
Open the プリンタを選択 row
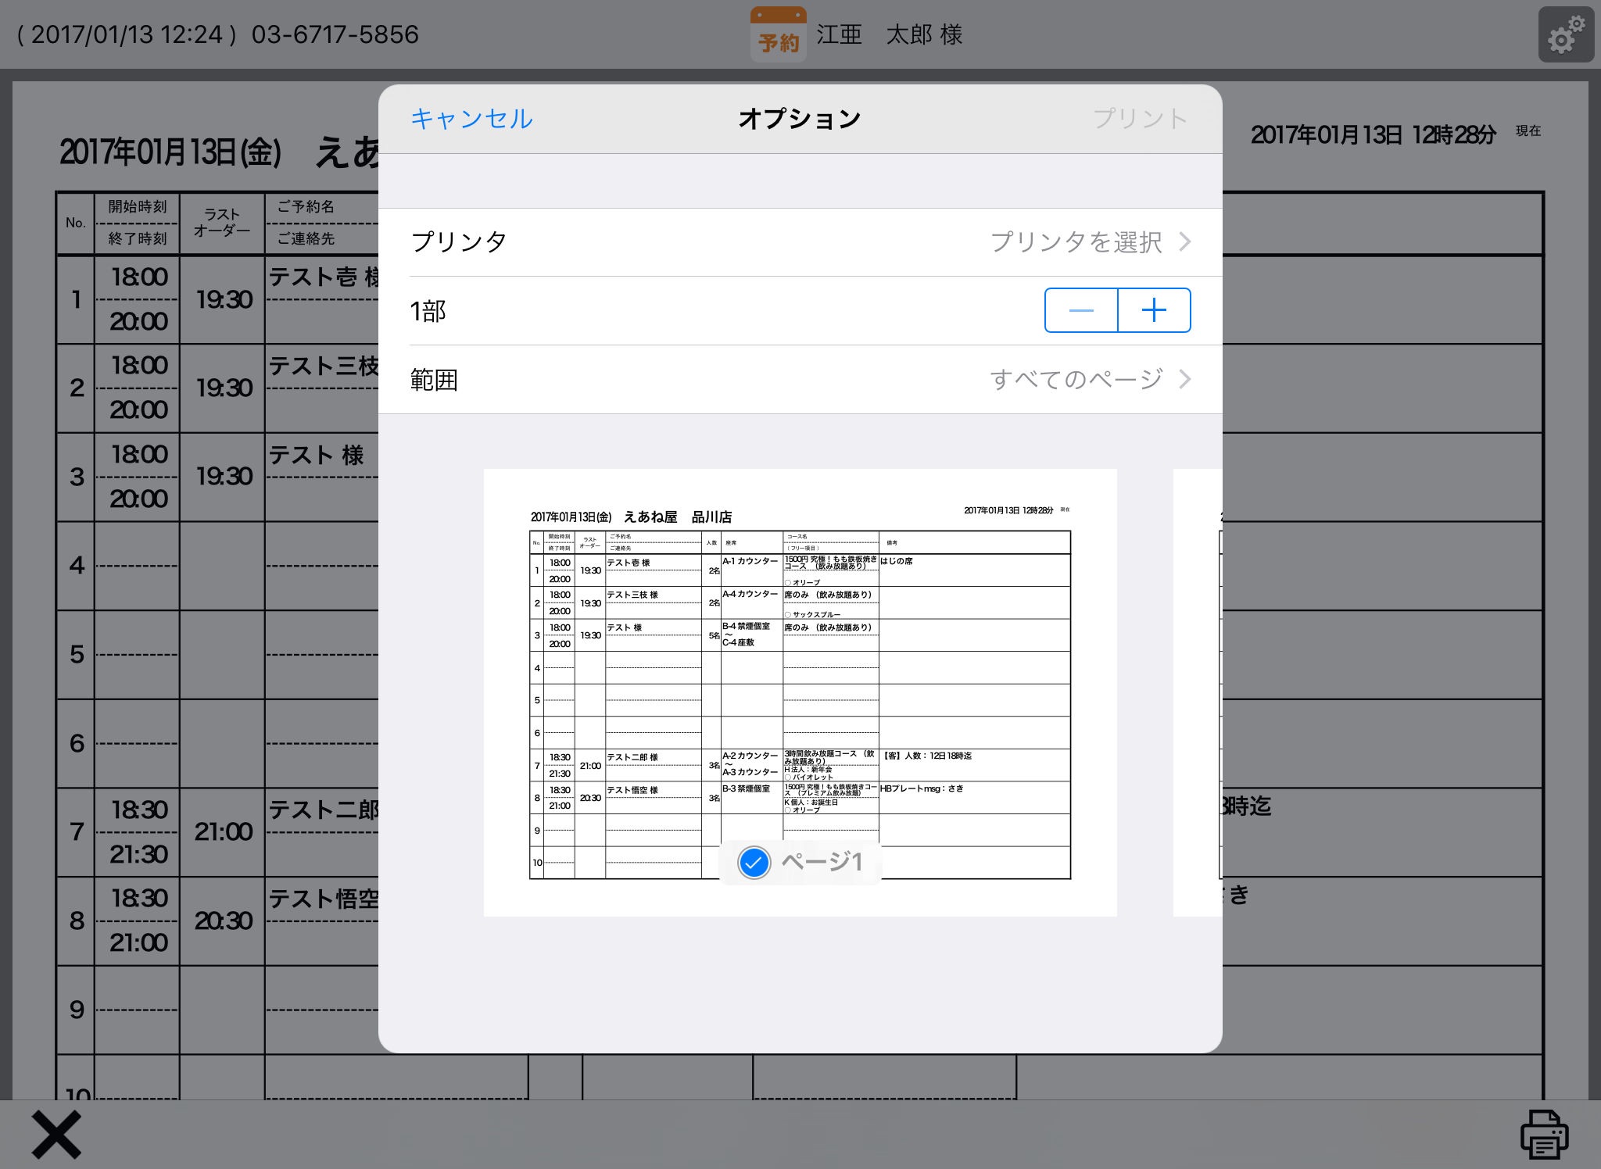tap(800, 242)
